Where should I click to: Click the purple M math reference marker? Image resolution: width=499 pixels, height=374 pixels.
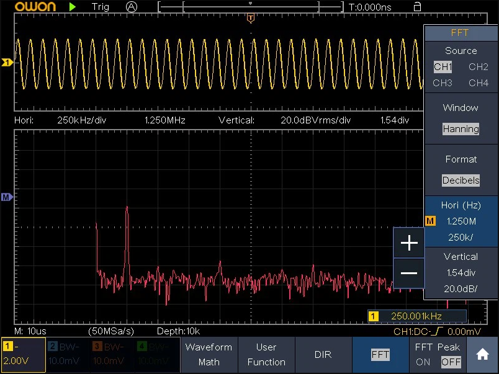pyautogui.click(x=7, y=197)
